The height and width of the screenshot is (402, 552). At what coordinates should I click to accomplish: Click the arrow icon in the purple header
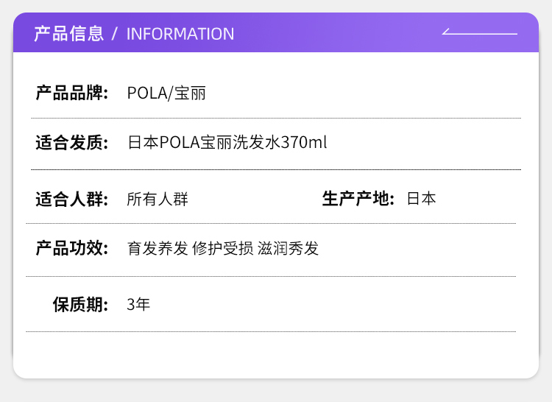tap(479, 32)
